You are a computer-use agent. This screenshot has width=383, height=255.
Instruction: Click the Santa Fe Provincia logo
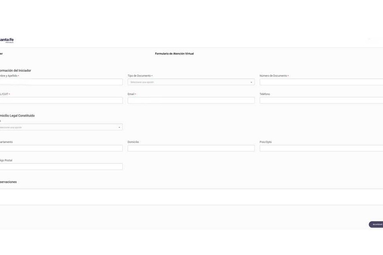[7, 40]
